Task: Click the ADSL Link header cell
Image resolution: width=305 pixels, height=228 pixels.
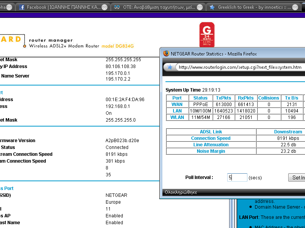Action: 211,131
